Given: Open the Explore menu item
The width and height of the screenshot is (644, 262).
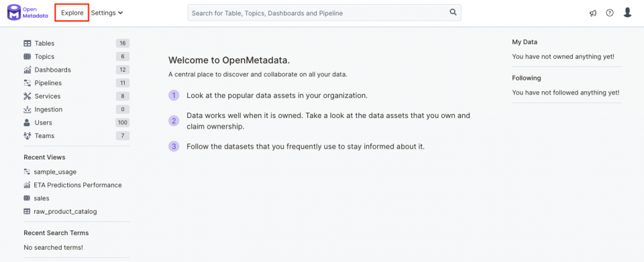Looking at the screenshot, I should [x=72, y=13].
